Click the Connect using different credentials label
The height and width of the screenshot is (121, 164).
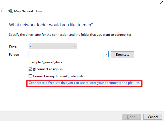pos(58,76)
